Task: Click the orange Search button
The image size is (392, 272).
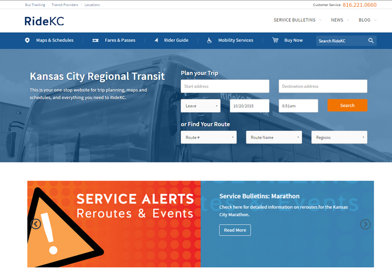Action: (347, 105)
